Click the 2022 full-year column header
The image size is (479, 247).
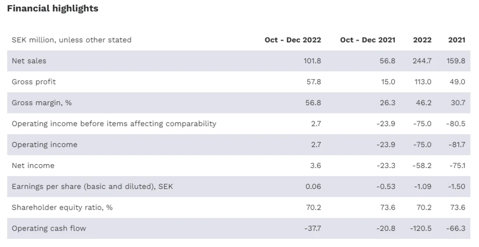(422, 40)
